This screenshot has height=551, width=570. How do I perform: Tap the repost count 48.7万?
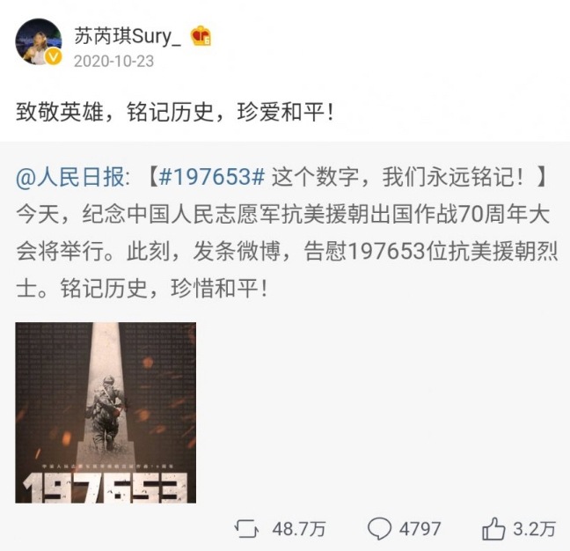(299, 529)
